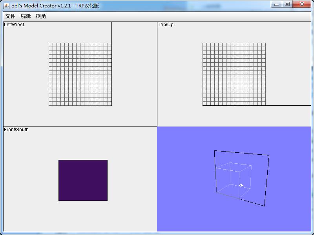The height and width of the screenshot is (235, 314).
Task: Click the grid in Top/Up viewport
Action: [234, 74]
